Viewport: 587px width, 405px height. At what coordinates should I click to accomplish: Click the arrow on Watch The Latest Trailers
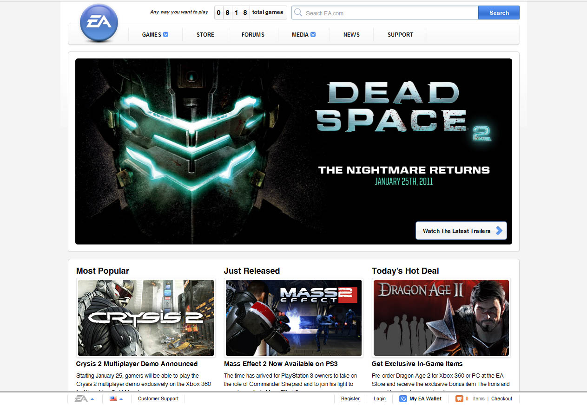499,231
